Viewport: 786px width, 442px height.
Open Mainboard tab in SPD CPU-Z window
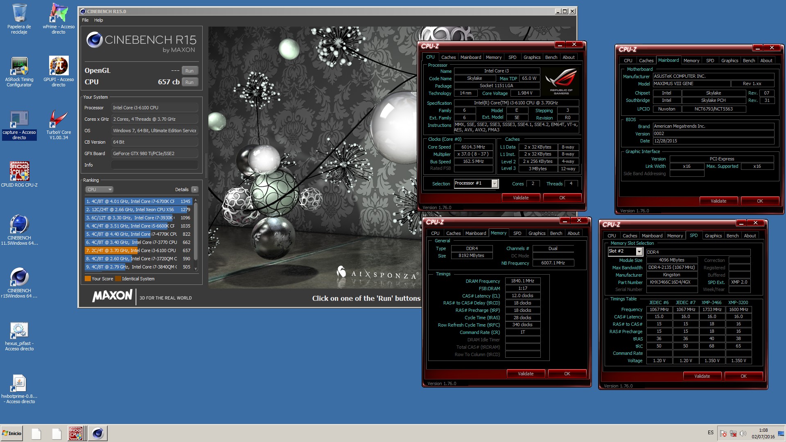[x=652, y=236]
